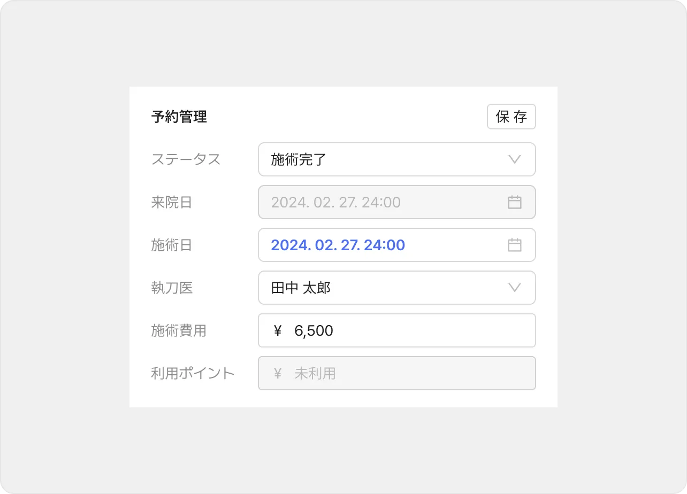Screen dimensions: 687x494
Task: Click the 施術日 label text
Action: coord(171,245)
